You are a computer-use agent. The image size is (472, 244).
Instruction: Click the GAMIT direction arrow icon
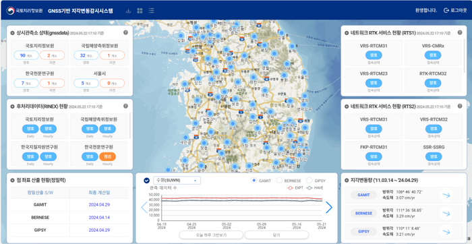(x=446, y=195)
